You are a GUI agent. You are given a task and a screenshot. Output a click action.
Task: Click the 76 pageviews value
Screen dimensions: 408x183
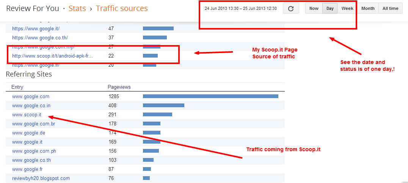(111, 178)
